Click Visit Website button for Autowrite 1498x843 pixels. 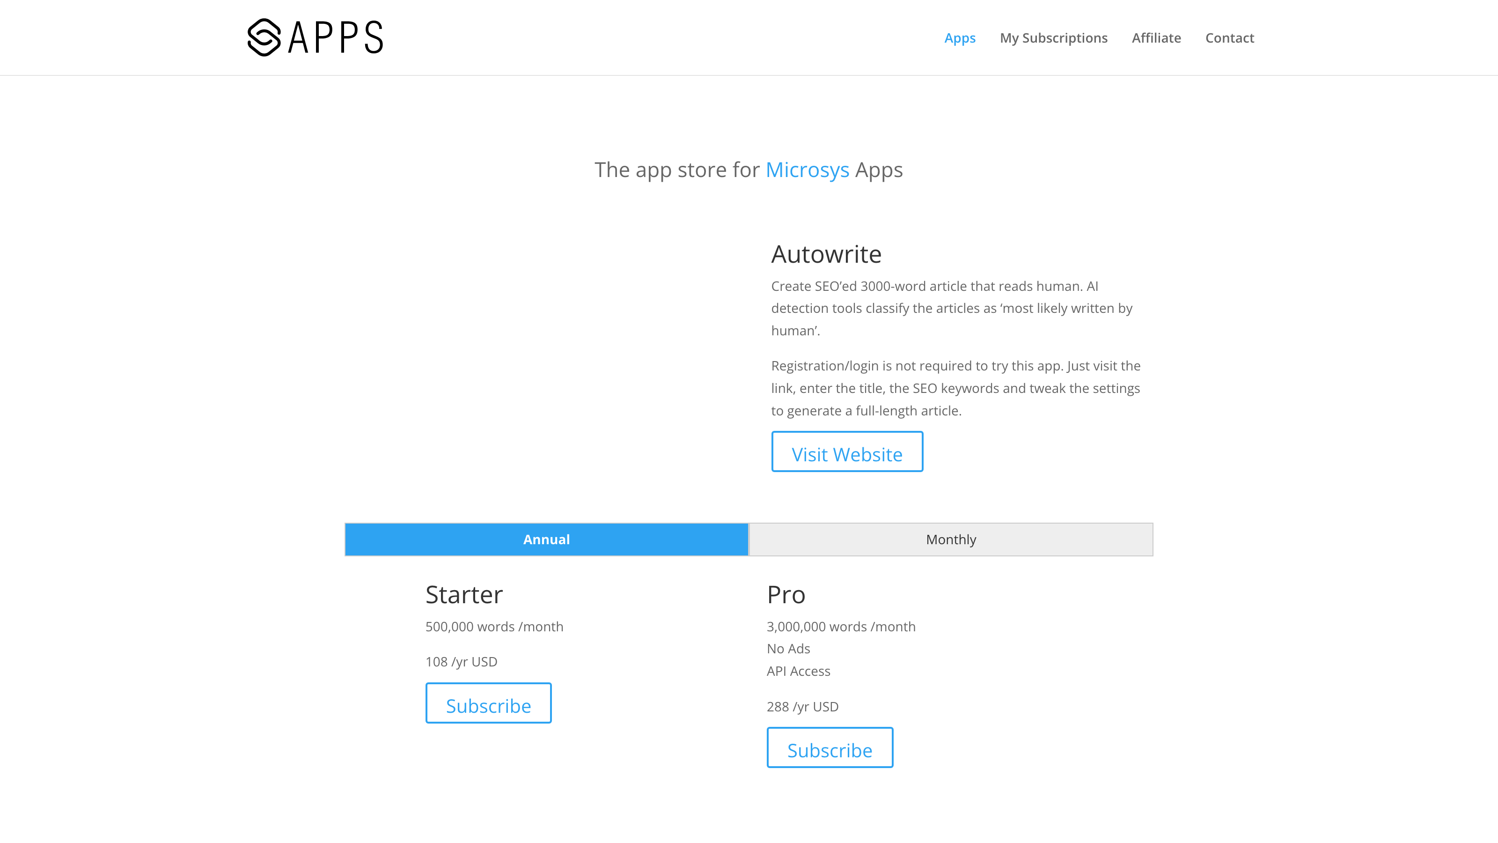(847, 454)
